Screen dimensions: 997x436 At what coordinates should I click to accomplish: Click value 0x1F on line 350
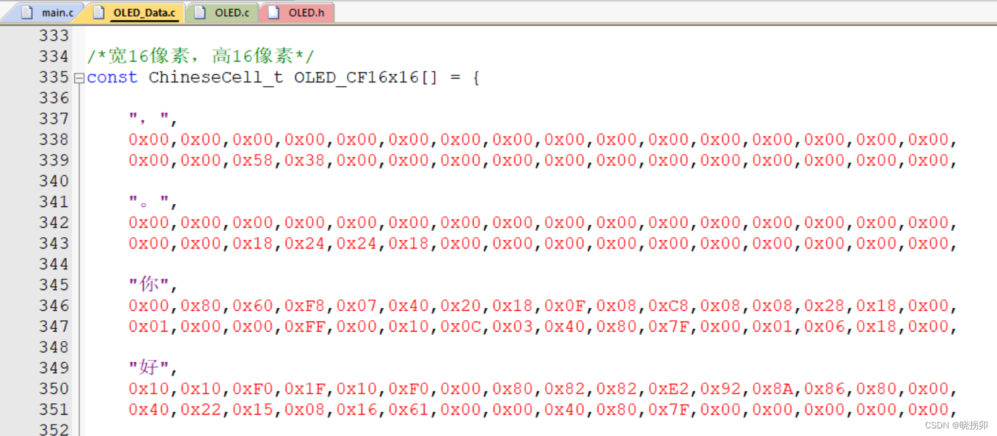pyautogui.click(x=305, y=388)
